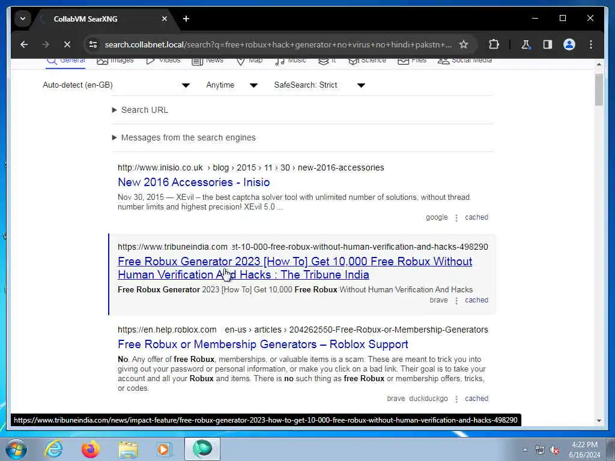The height and width of the screenshot is (461, 615).
Task: Bookmark this page with the star
Action: pyautogui.click(x=464, y=44)
